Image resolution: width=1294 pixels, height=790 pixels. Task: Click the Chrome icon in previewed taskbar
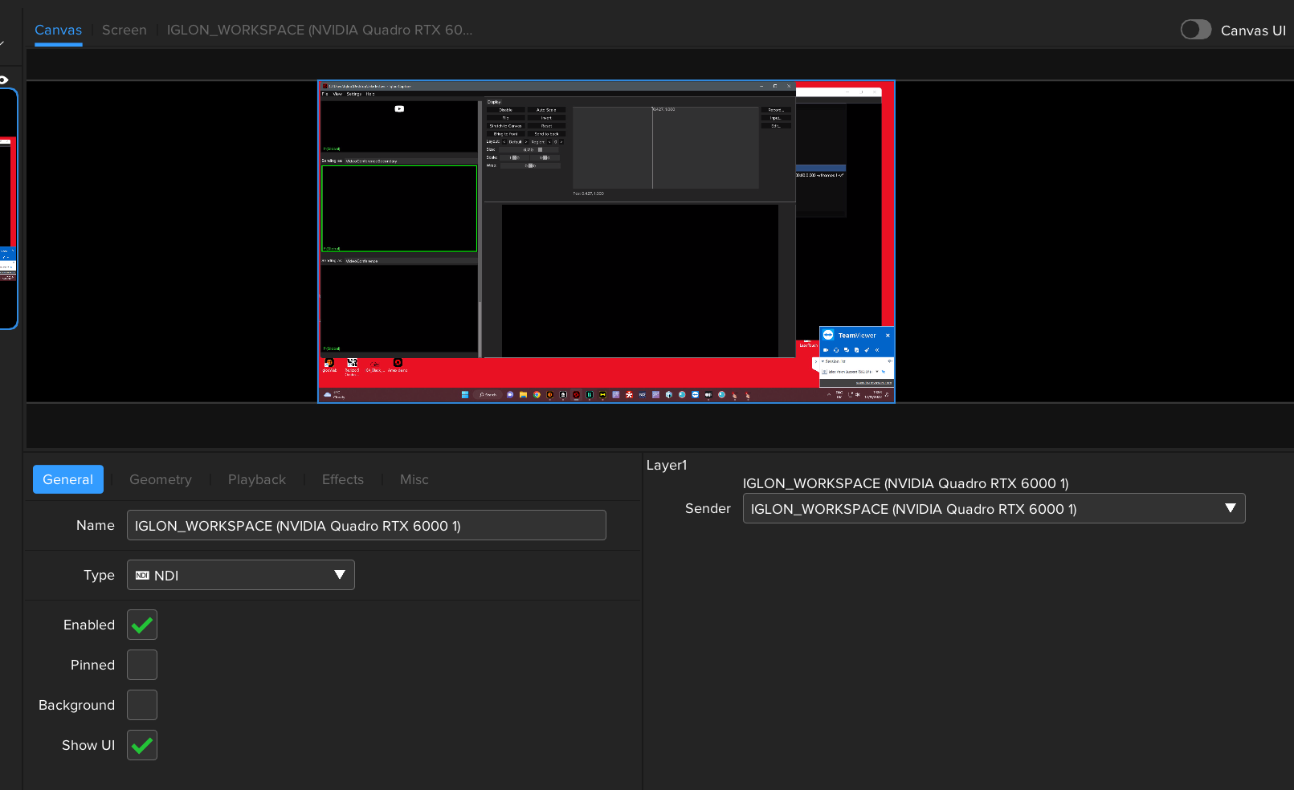click(537, 395)
